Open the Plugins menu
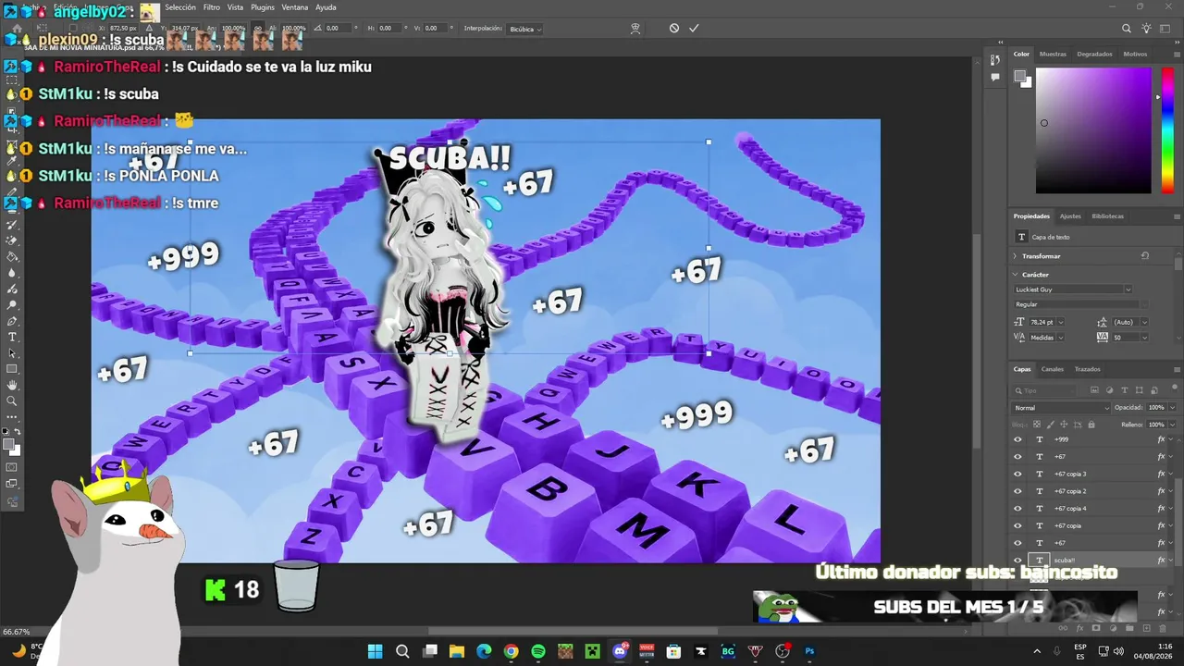The image size is (1184, 666). click(x=263, y=7)
